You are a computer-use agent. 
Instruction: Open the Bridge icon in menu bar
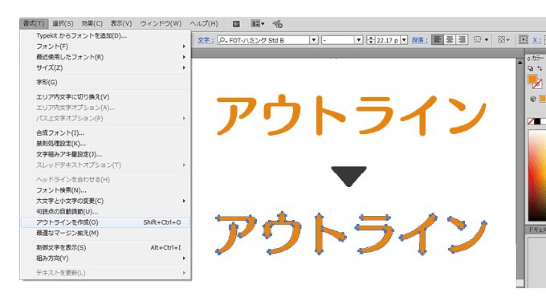236,23
